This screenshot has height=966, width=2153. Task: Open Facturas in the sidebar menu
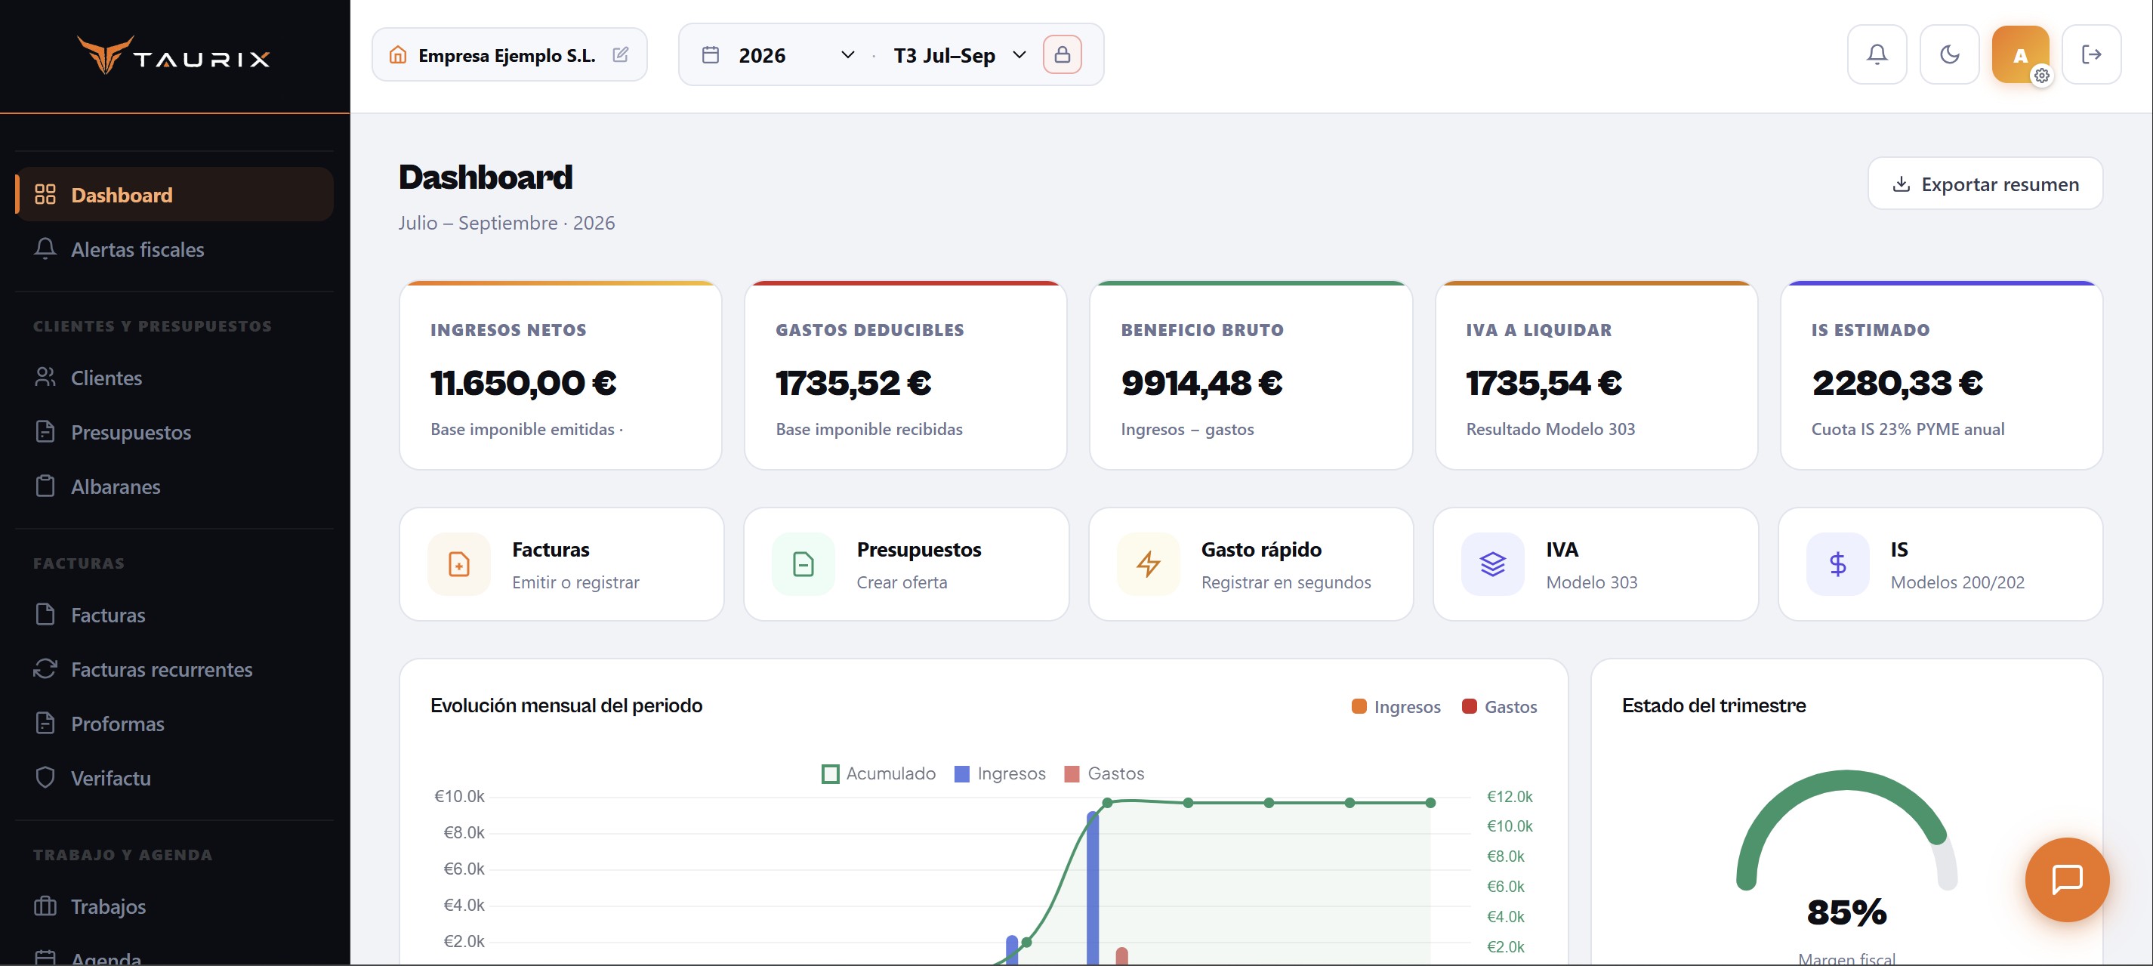pyautogui.click(x=174, y=615)
